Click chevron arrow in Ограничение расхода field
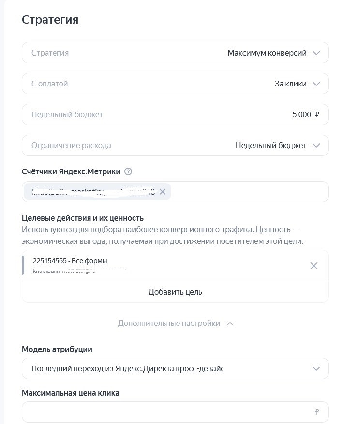The width and height of the screenshot is (343, 424). (317, 145)
